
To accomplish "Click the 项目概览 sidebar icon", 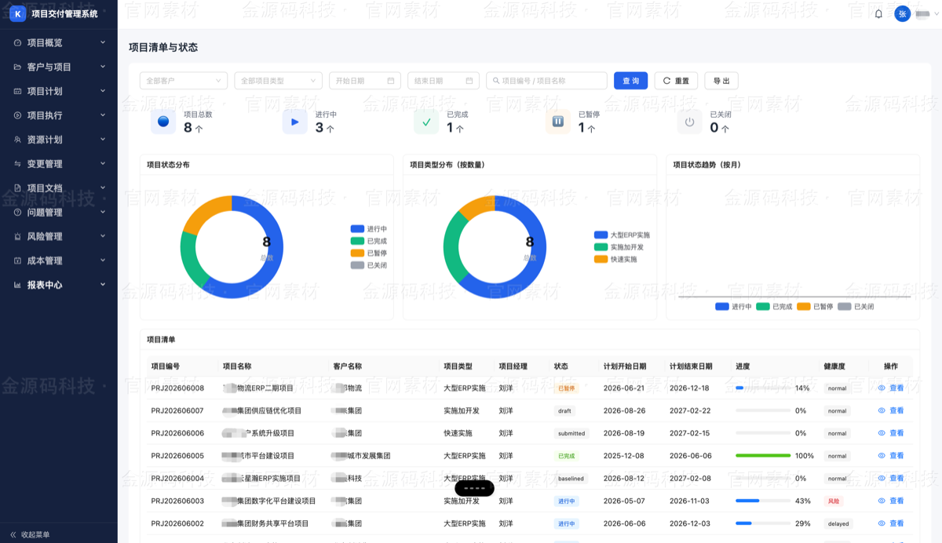I will pyautogui.click(x=17, y=43).
